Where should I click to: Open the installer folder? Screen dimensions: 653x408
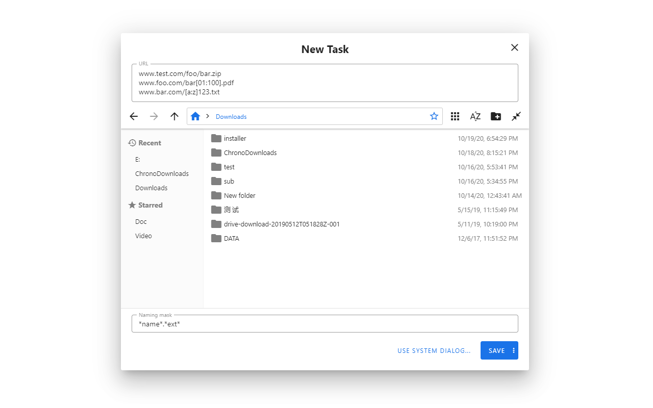[x=235, y=138]
